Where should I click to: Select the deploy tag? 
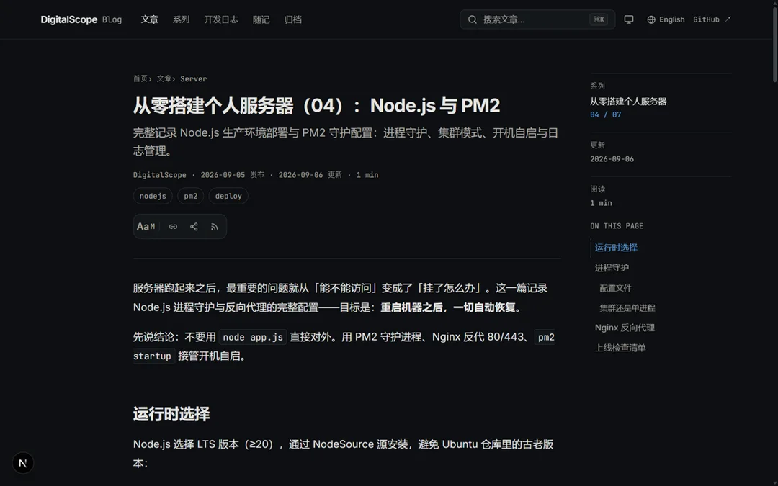[x=228, y=196]
